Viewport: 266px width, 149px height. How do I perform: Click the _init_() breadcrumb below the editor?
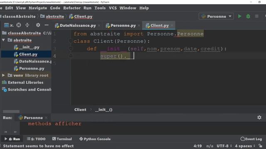coord(103,110)
